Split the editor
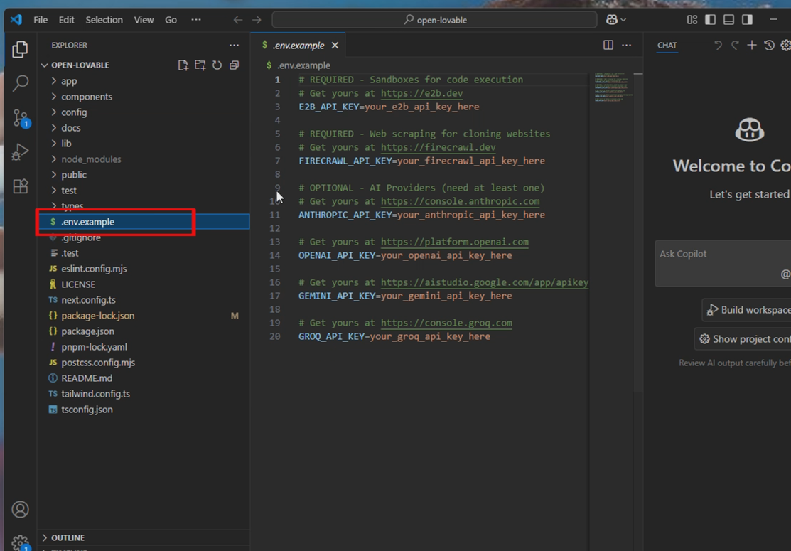Viewport: 791px width, 551px height. tap(608, 44)
